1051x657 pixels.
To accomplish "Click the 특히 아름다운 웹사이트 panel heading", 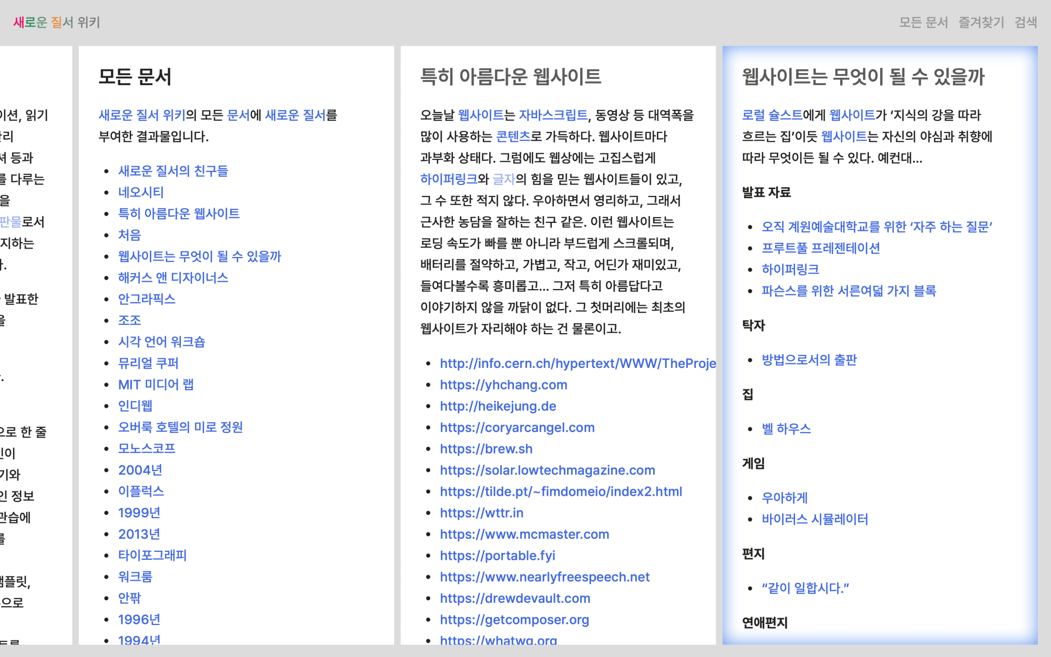I will 510,77.
